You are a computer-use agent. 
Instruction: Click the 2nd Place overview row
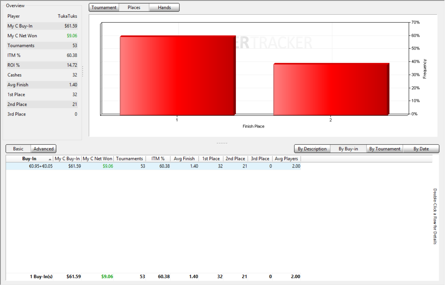pos(42,104)
